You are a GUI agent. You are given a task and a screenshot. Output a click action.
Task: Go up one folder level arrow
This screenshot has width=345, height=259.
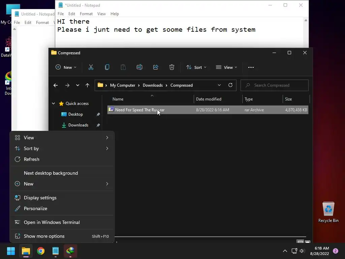tap(87, 85)
